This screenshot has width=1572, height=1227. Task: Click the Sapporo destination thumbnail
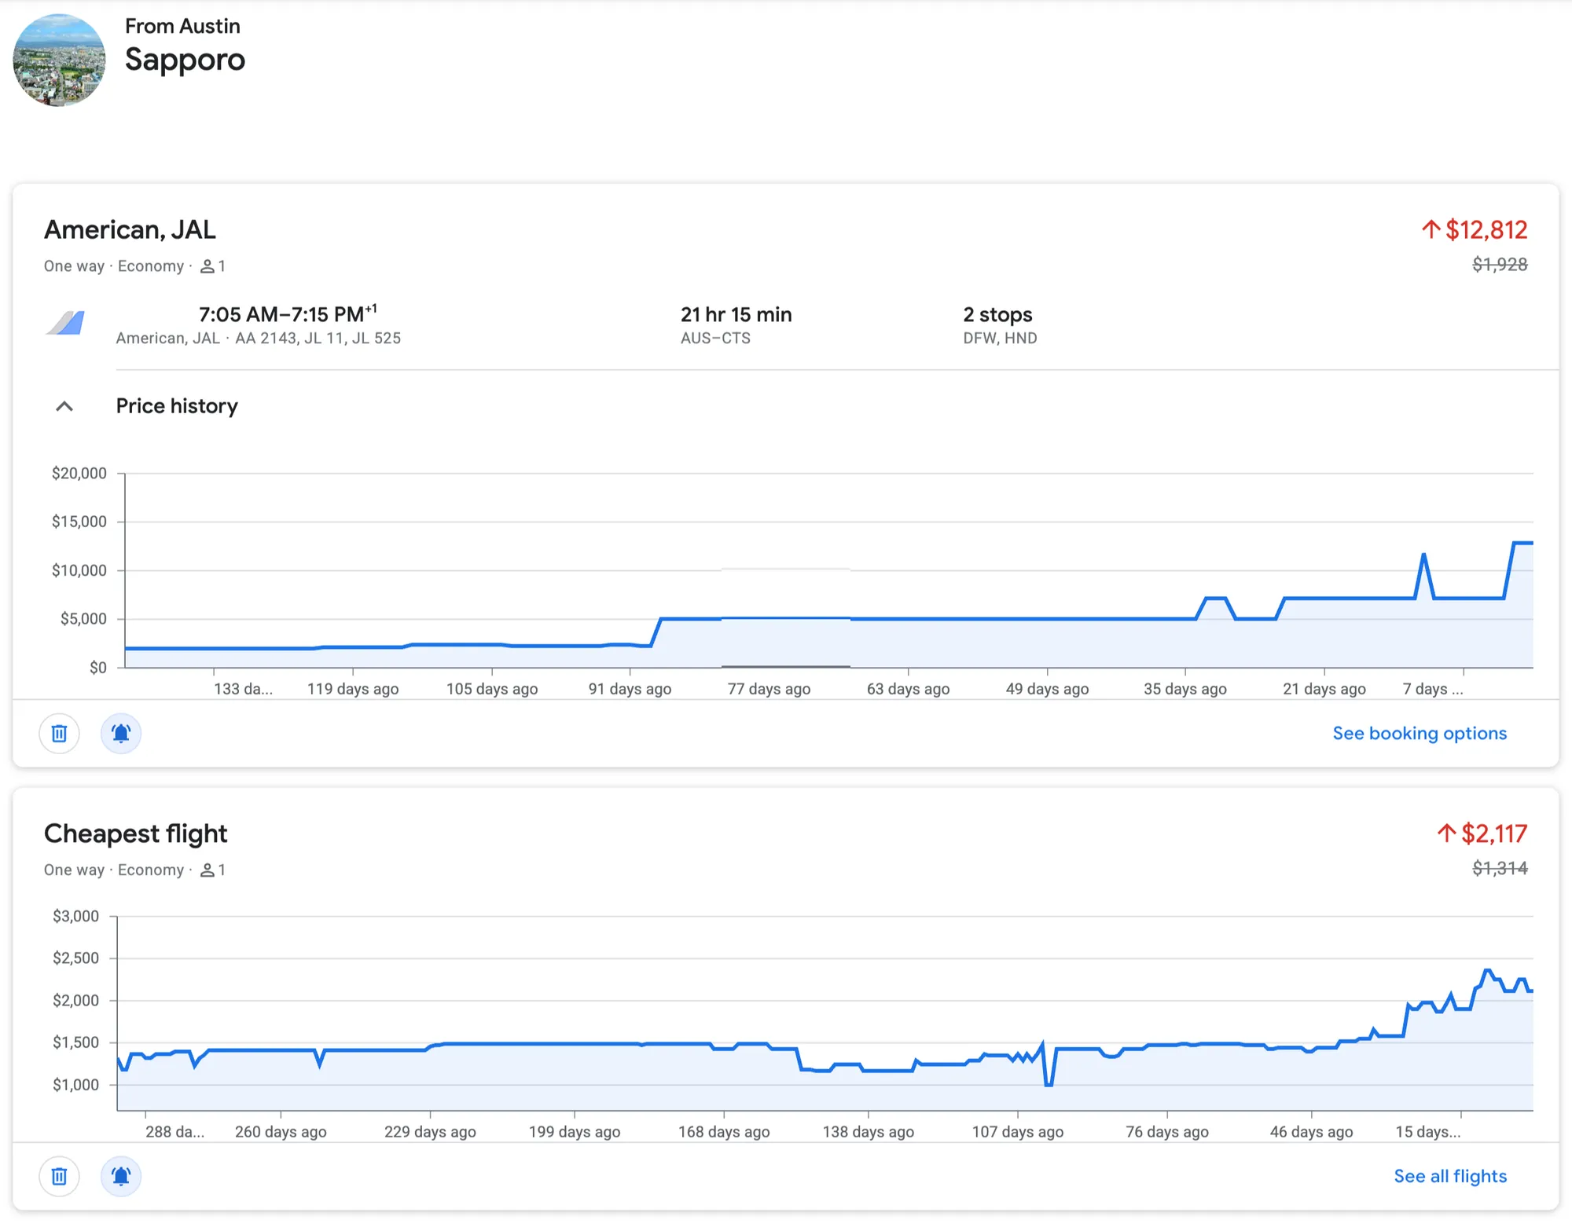click(x=59, y=60)
